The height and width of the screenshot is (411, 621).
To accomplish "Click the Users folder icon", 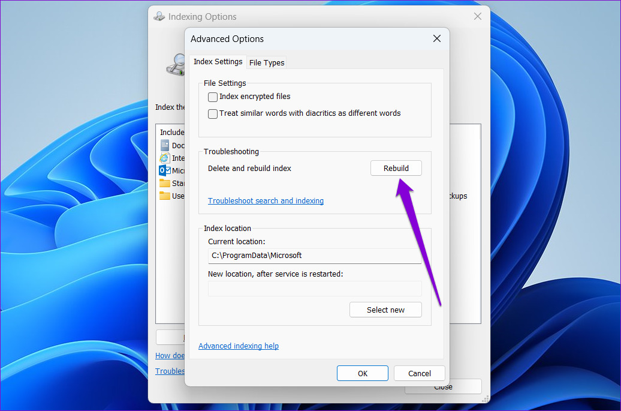I will coord(165,196).
